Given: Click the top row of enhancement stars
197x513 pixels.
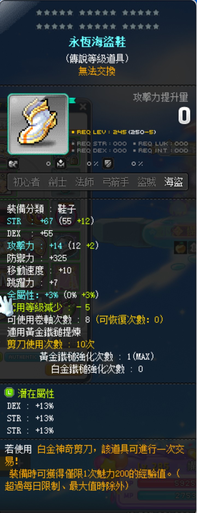Looking at the screenshot, I should 97,13.
